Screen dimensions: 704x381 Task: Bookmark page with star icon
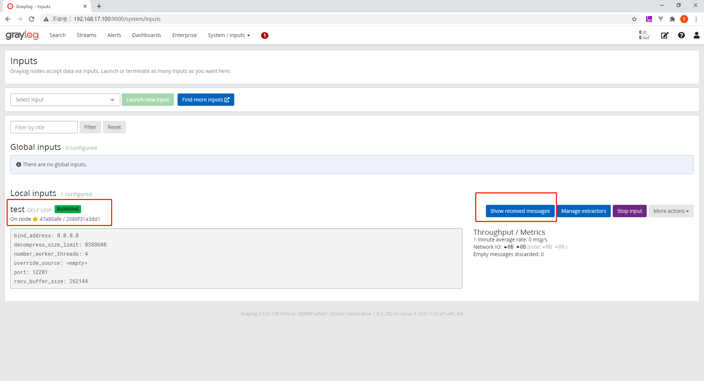click(x=634, y=19)
